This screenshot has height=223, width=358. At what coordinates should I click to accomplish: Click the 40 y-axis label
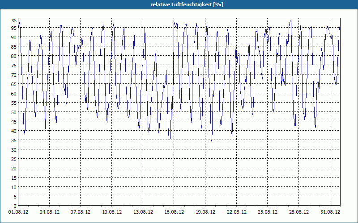tap(14, 131)
